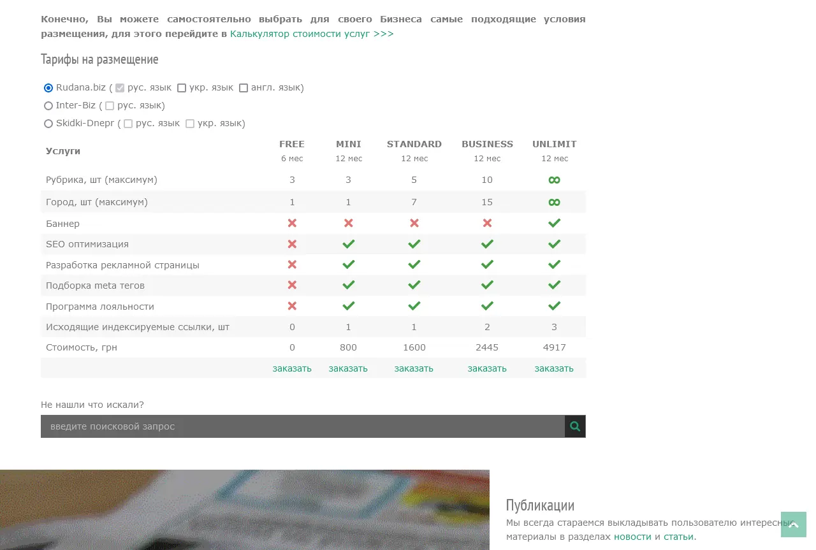The height and width of the screenshot is (550, 816).
Task: Tick the англ. язык checkbox
Action: pos(244,88)
